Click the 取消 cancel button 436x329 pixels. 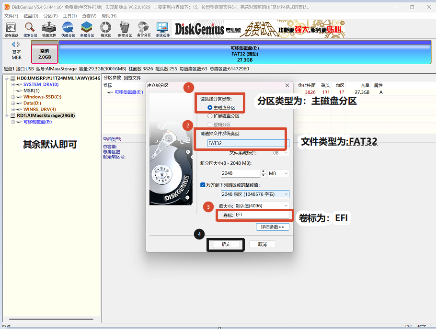[x=262, y=244]
